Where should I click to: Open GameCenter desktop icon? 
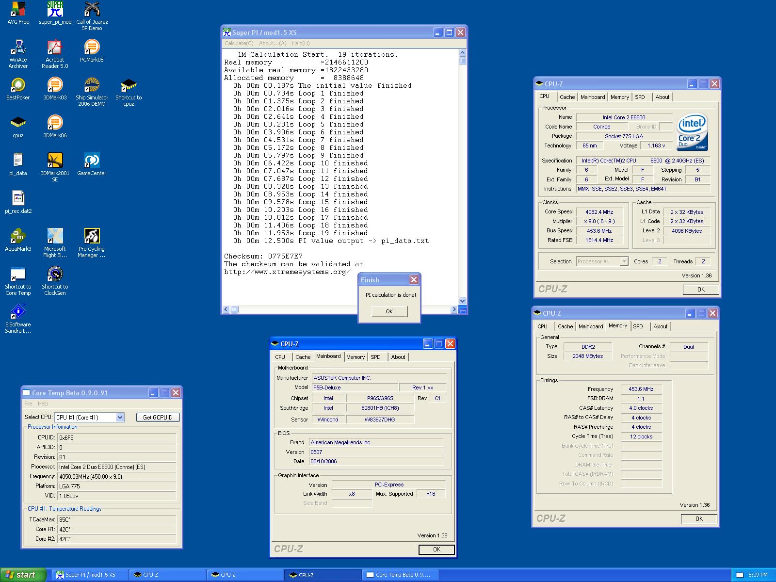[x=92, y=164]
